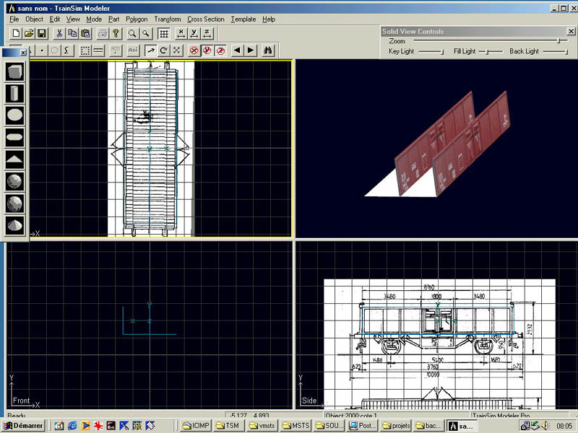This screenshot has width=578, height=433.
Task: Choose the Cone primitive in palette
Action: click(x=15, y=224)
